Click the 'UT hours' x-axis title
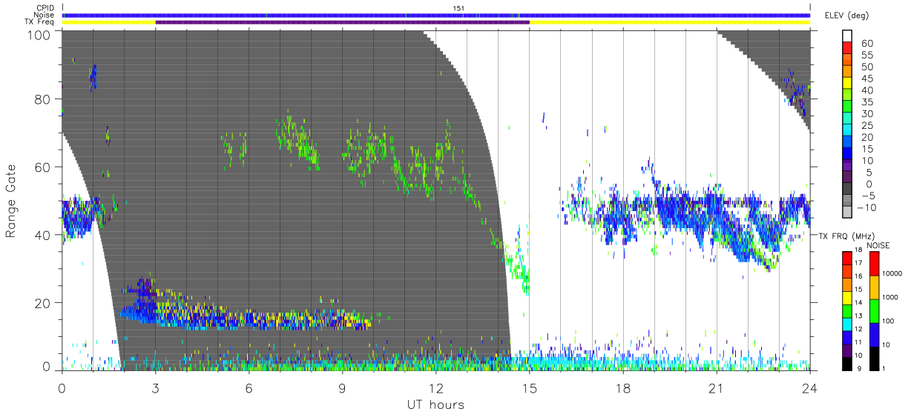 click(435, 404)
